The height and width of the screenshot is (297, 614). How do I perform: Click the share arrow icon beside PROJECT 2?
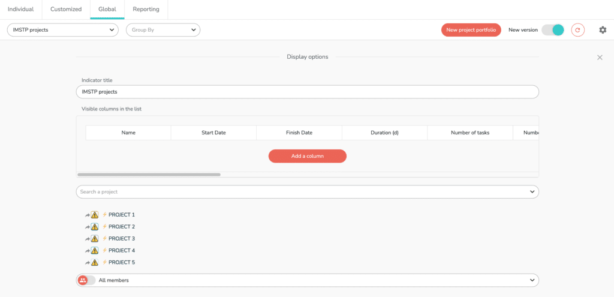pos(88,226)
